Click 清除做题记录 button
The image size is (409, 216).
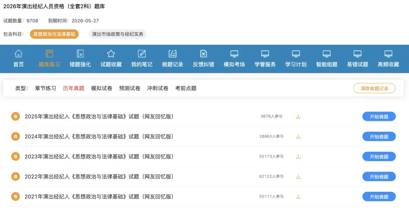(x=374, y=88)
